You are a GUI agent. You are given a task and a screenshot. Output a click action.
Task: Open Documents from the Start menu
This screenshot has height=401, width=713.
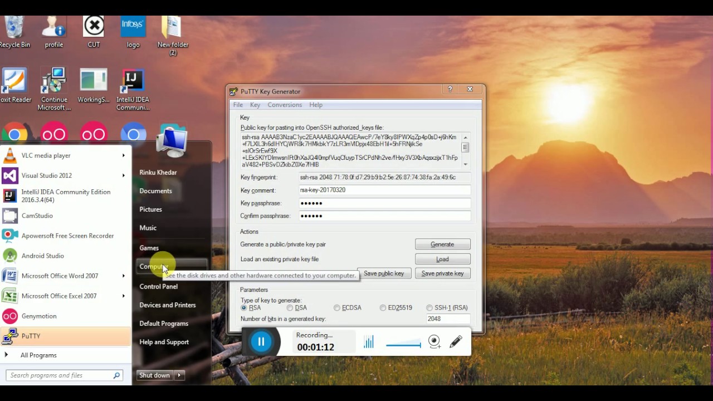pyautogui.click(x=156, y=191)
